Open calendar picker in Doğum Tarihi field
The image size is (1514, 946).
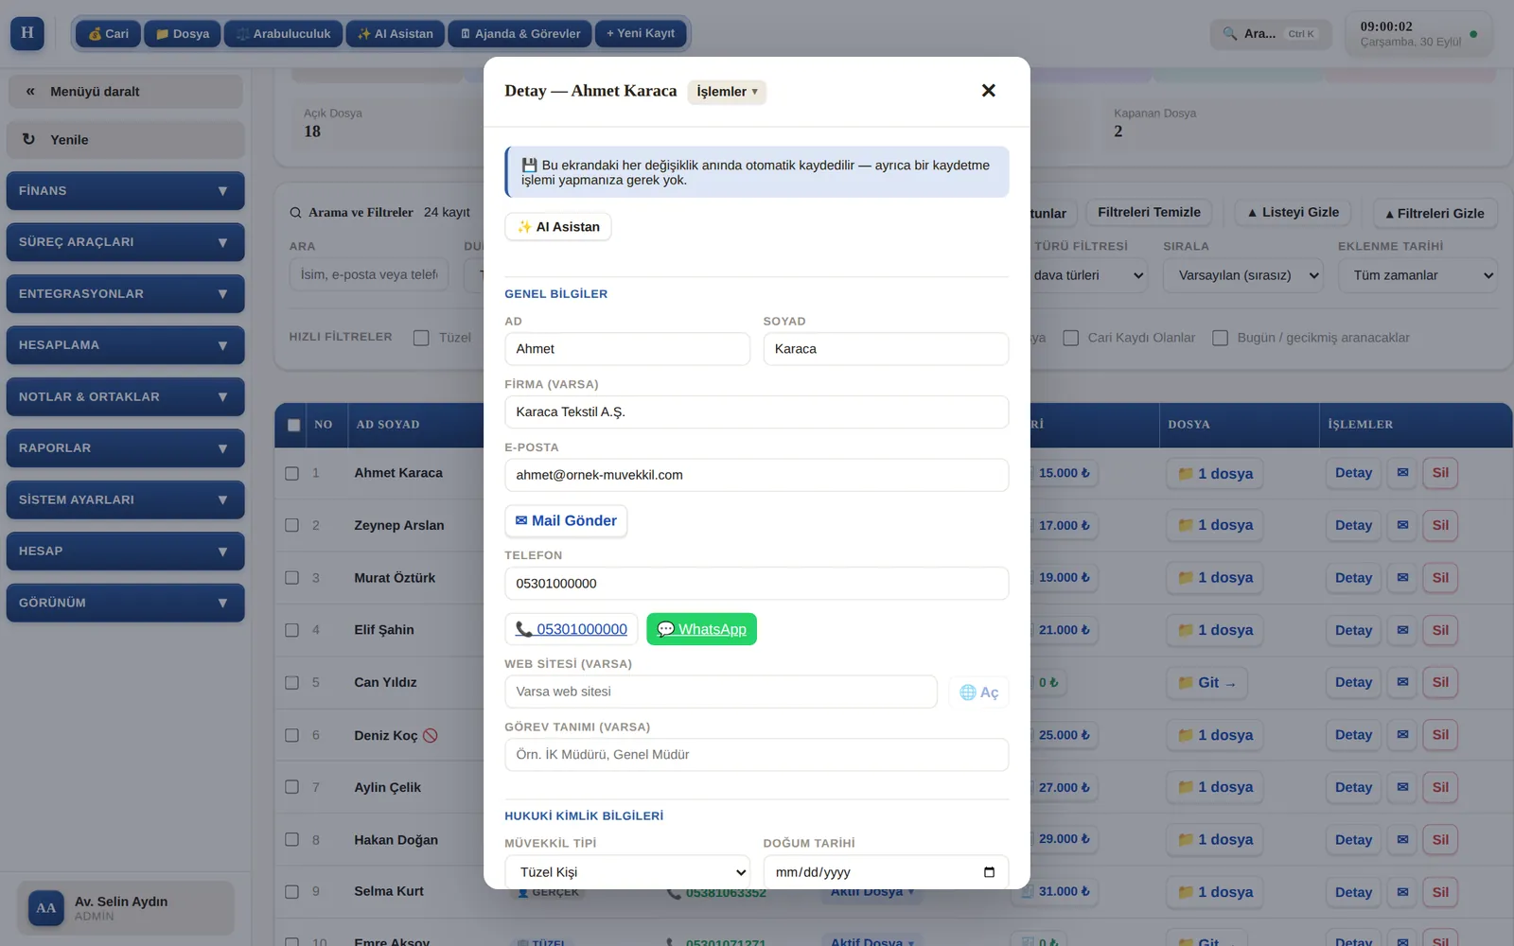click(989, 872)
